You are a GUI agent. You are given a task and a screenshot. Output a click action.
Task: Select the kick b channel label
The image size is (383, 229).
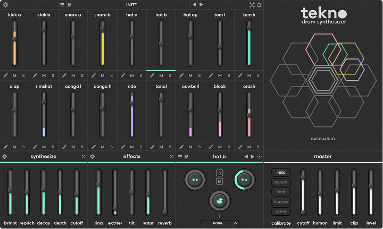[x=44, y=15]
